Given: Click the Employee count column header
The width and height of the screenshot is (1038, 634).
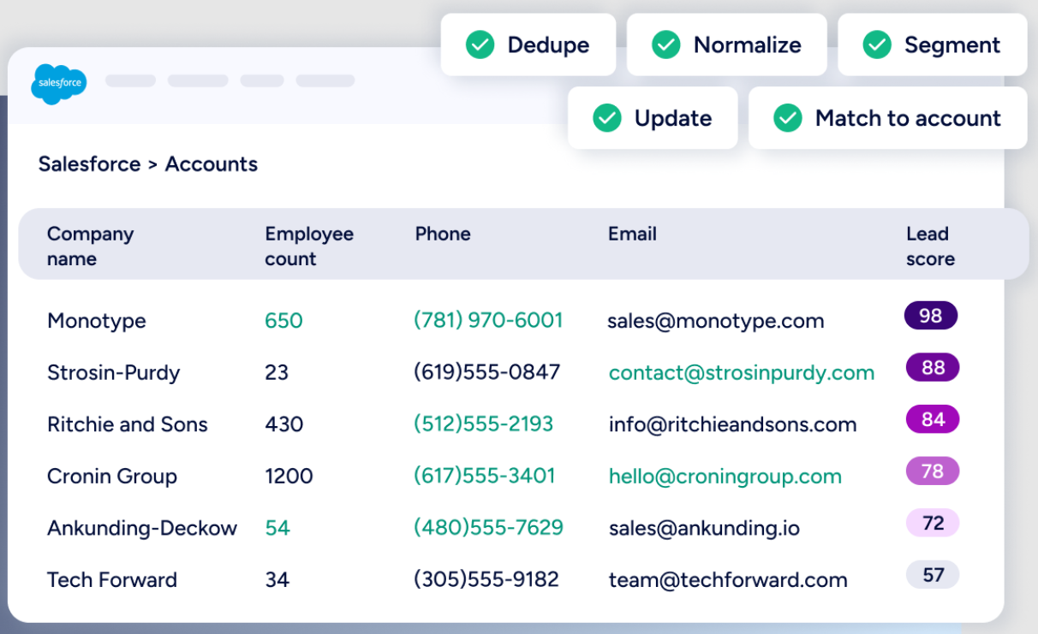Looking at the screenshot, I should tap(309, 246).
